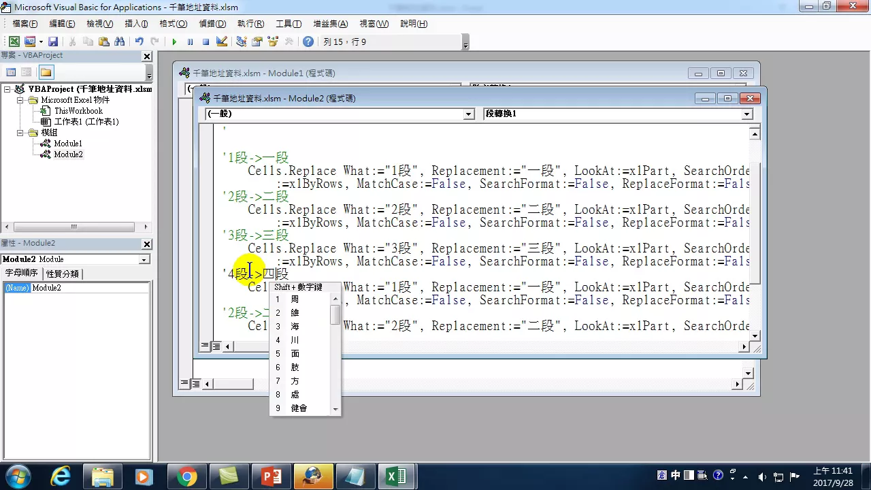Click the View Microsoft Excel toolbar icon
This screenshot has width=871, height=490.
coord(14,42)
